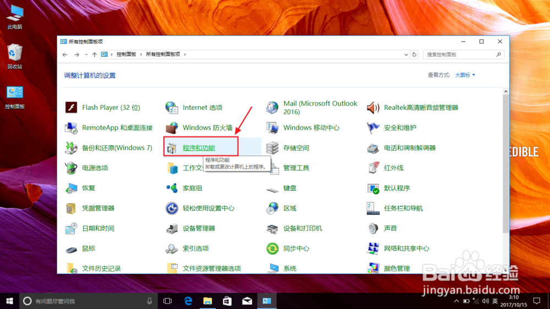The image size is (550, 309).
Task: Expand the chevron after 控制面板 breadcrumb
Action: (x=141, y=54)
